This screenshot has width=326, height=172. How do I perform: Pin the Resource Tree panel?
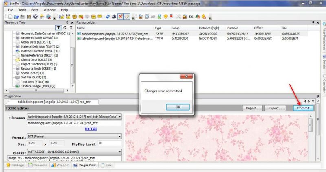tap(67, 22)
